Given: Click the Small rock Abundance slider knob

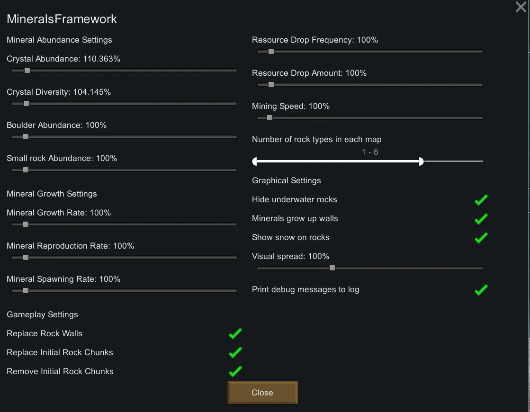Looking at the screenshot, I should click(x=26, y=170).
